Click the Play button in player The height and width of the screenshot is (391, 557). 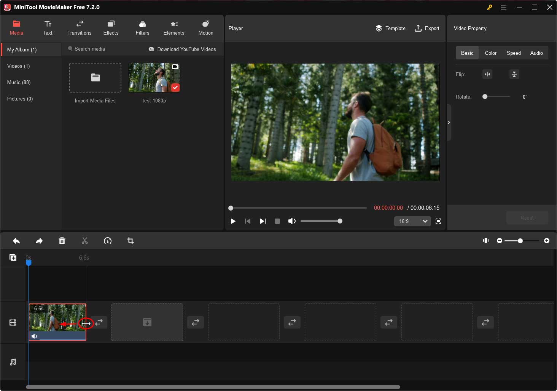tap(233, 221)
